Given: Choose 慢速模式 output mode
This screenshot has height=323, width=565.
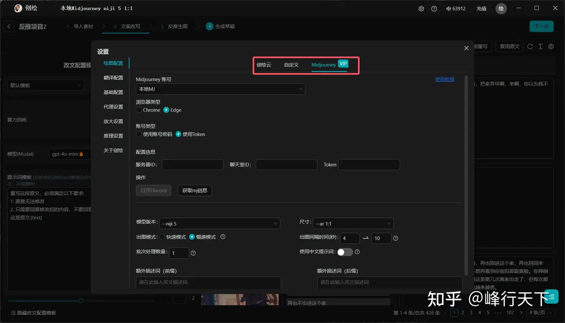Looking at the screenshot, I should (202, 237).
